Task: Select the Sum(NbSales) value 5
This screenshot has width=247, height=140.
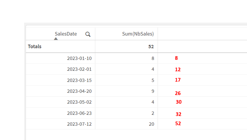Action: pos(153,80)
